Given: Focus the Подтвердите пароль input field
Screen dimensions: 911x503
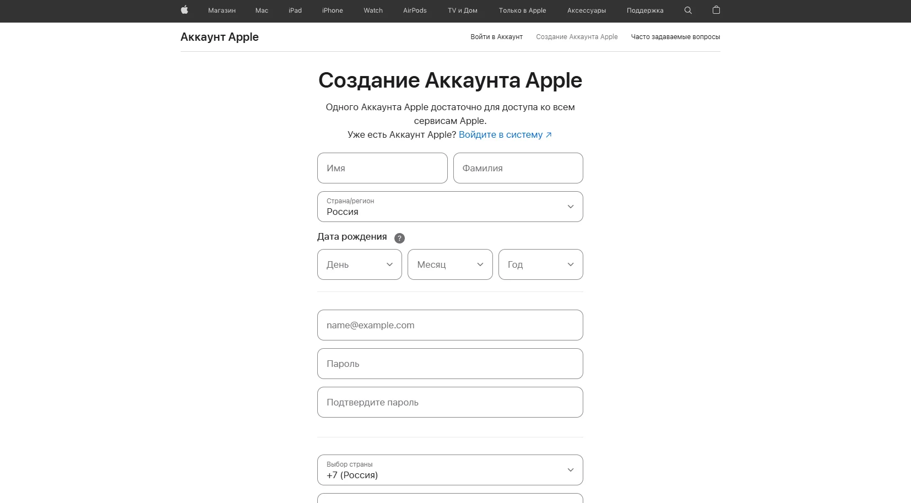Looking at the screenshot, I should pyautogui.click(x=450, y=402).
